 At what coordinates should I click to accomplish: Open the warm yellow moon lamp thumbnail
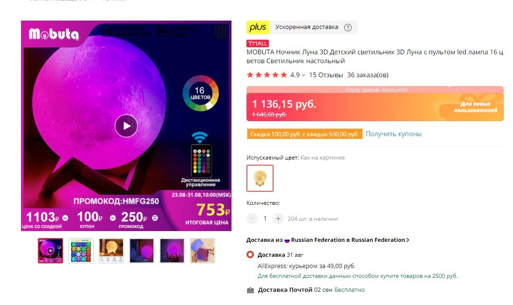pos(111,251)
